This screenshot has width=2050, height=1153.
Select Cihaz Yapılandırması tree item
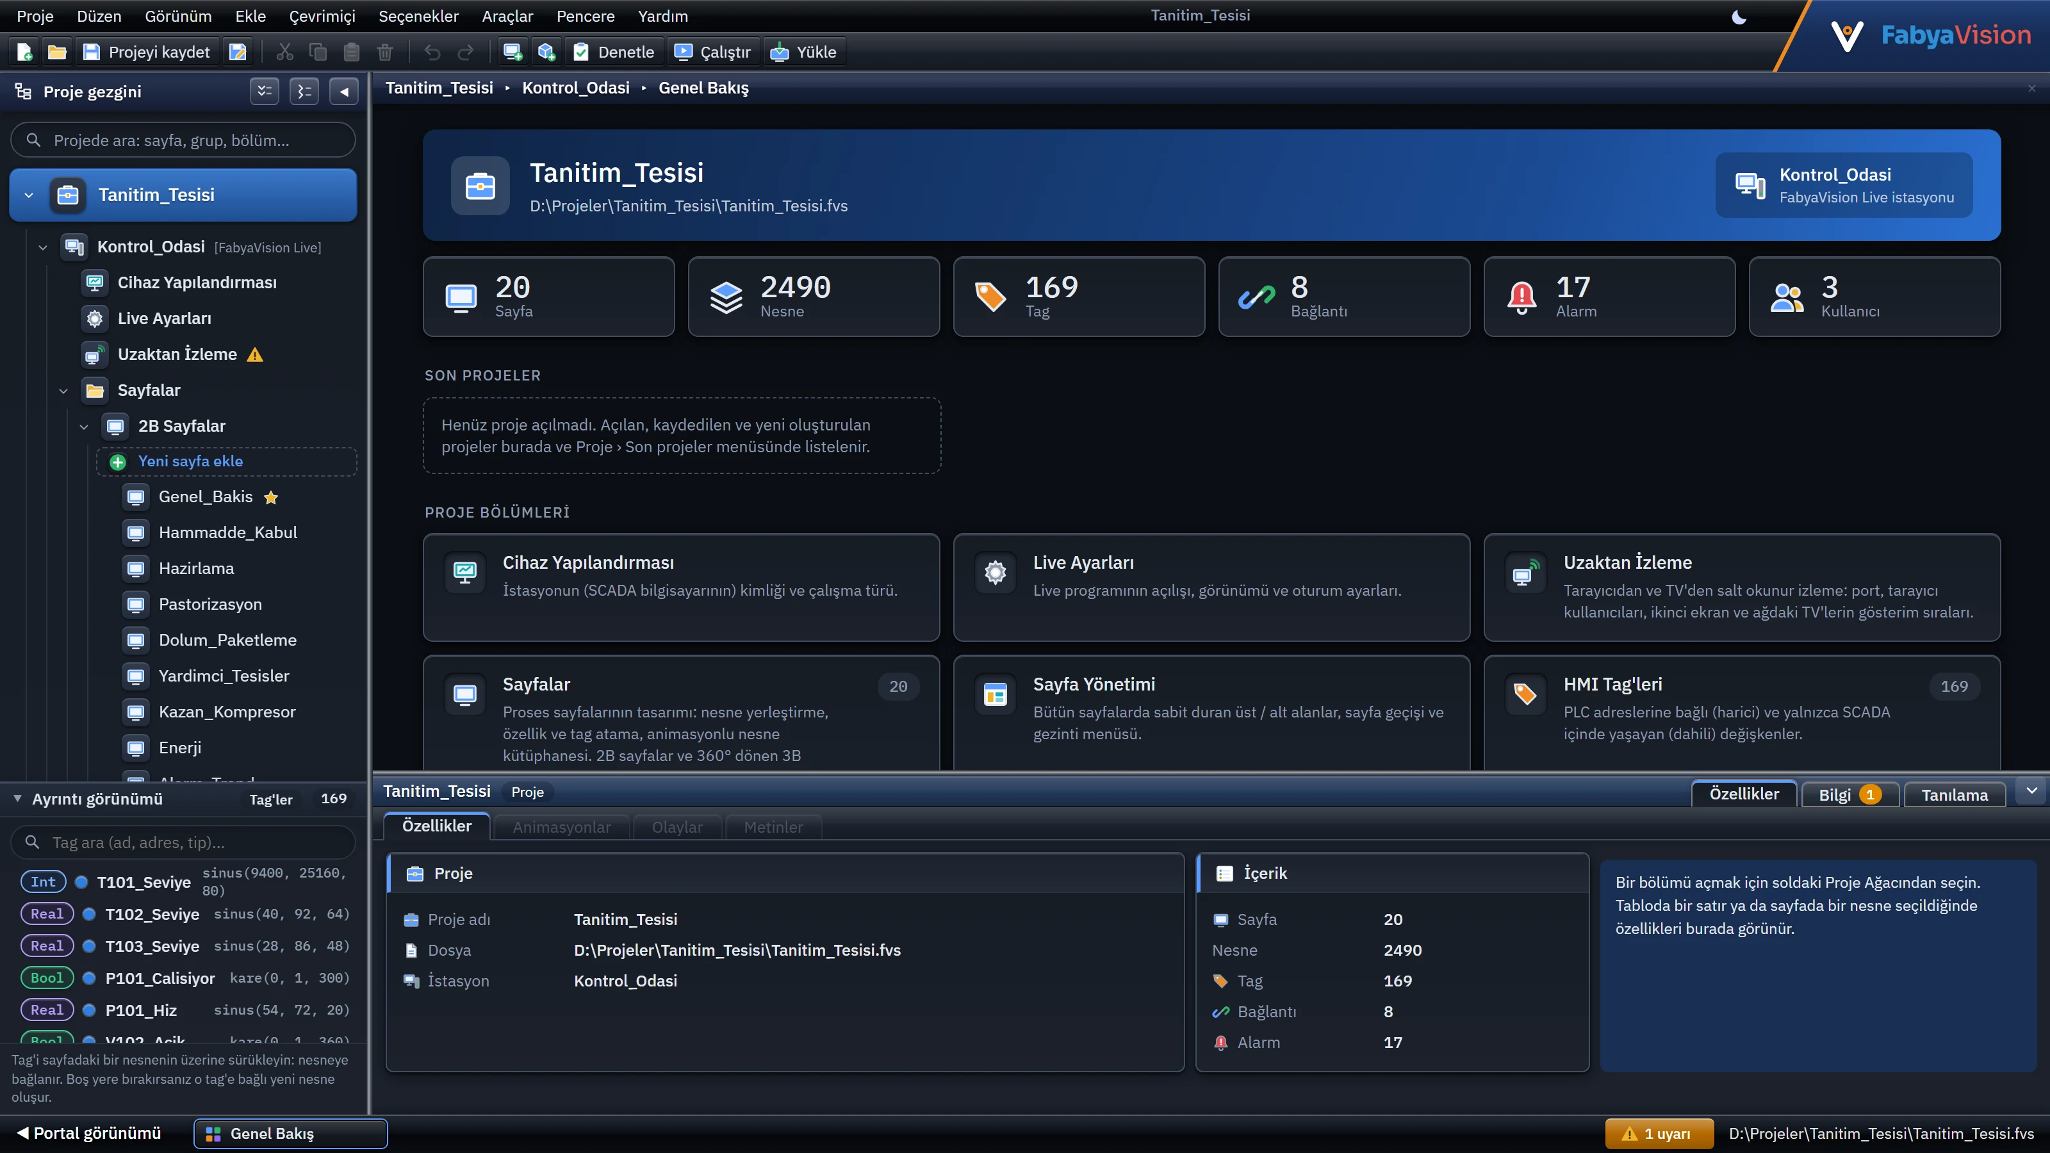(x=197, y=282)
